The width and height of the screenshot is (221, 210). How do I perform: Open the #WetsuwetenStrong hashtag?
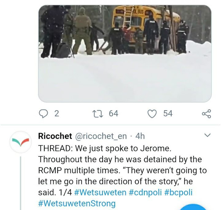(x=77, y=203)
